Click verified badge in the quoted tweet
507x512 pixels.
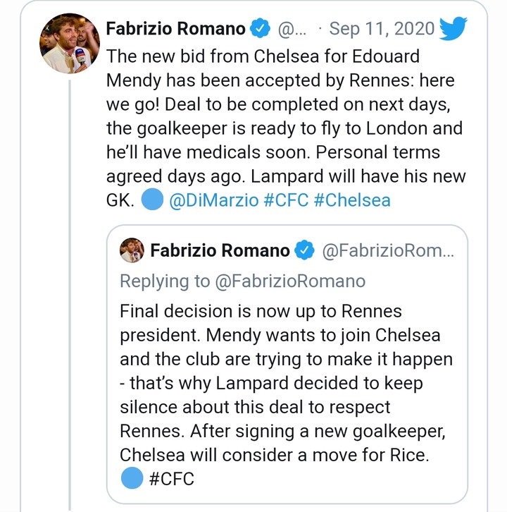303,250
